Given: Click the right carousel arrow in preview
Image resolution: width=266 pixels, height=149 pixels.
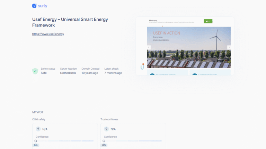Looking at the screenshot, I should (x=229, y=48).
